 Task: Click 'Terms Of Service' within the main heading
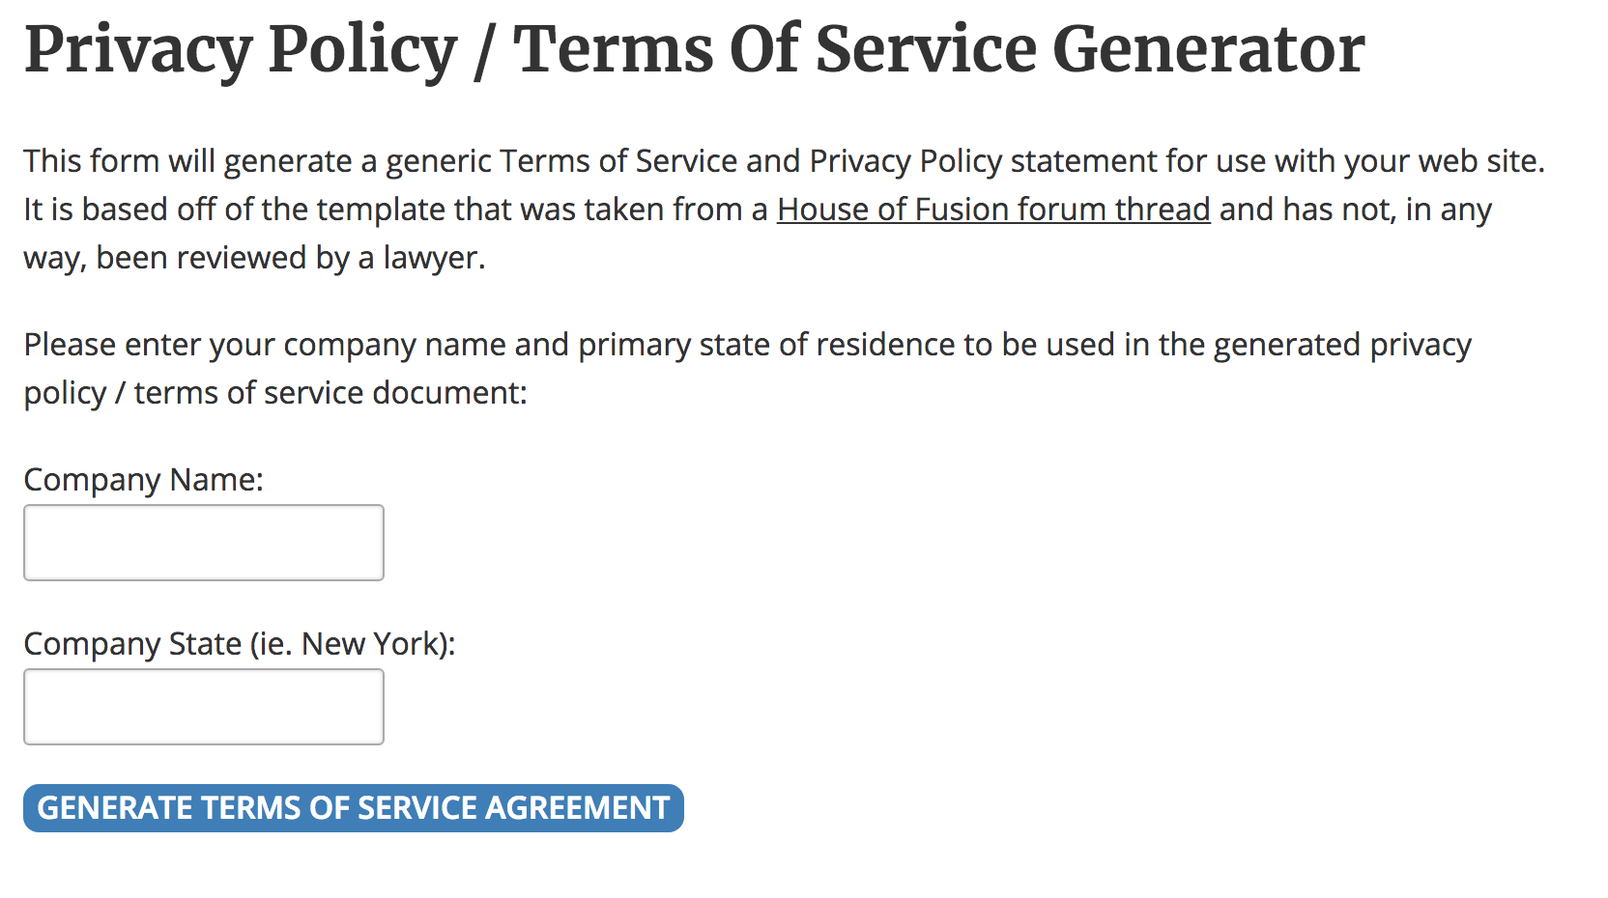(774, 49)
